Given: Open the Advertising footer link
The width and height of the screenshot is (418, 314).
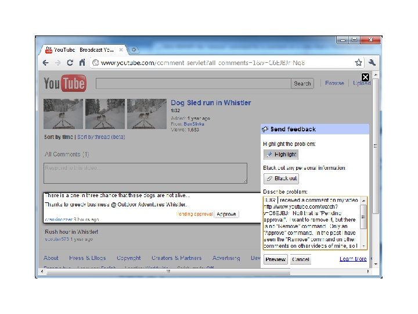Looking at the screenshot, I should [x=226, y=258].
